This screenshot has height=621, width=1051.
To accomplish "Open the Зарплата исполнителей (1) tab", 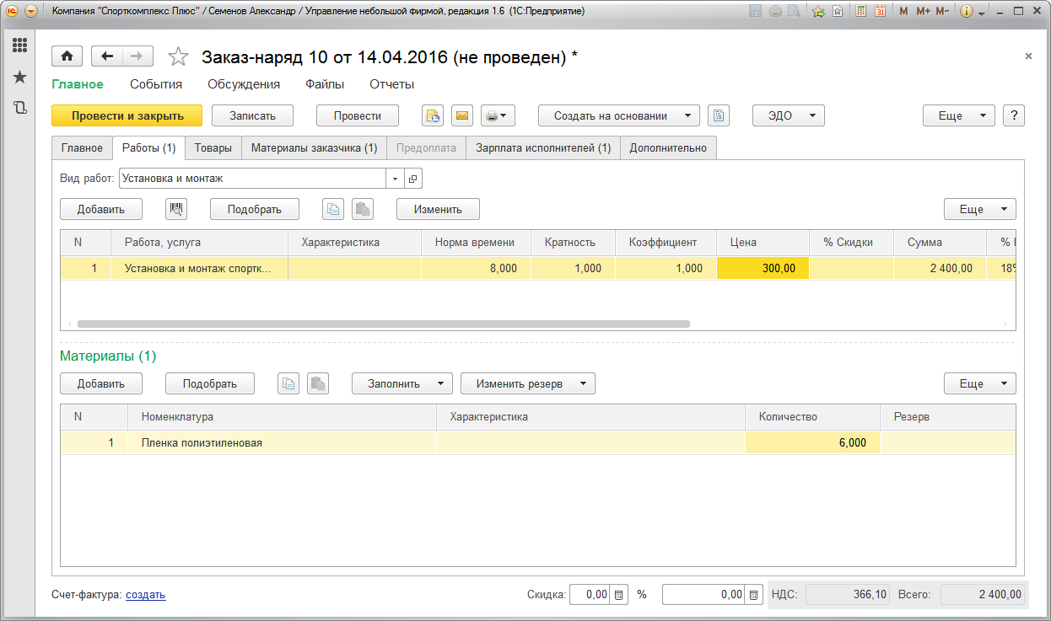I will point(542,148).
